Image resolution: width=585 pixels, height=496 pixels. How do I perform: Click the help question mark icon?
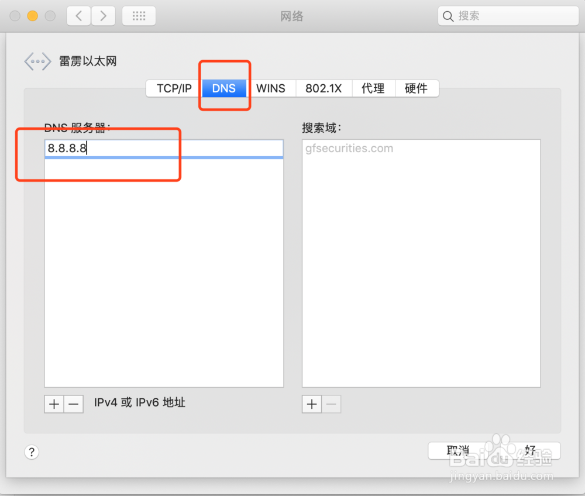click(31, 452)
